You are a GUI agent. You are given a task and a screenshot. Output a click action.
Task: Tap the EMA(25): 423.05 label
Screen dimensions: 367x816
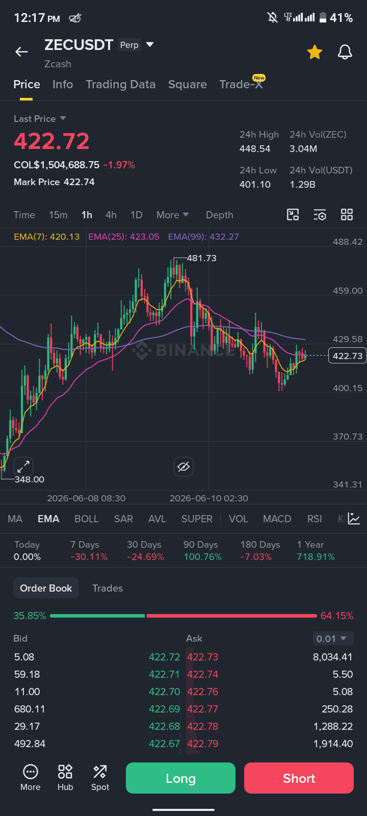tap(124, 237)
